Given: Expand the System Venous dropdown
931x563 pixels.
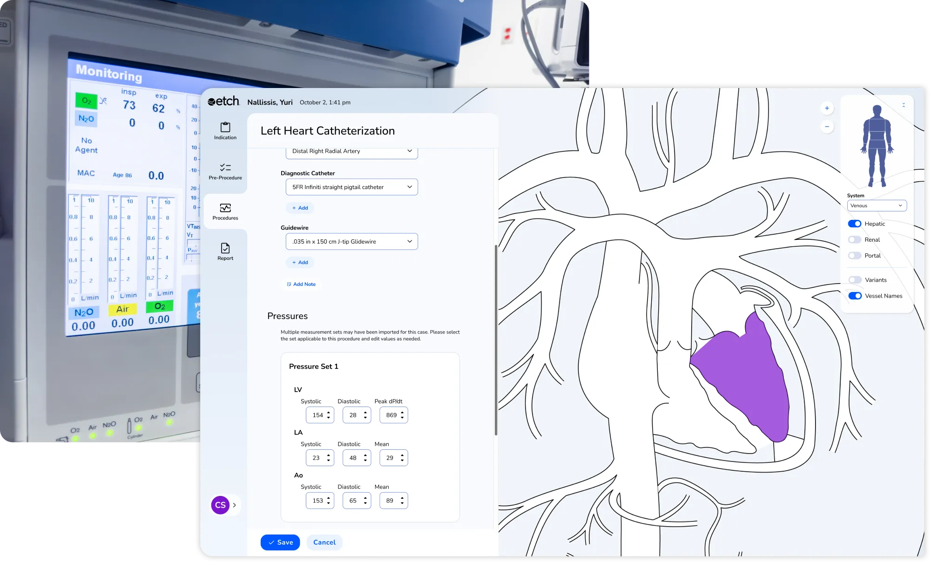Looking at the screenshot, I should pyautogui.click(x=877, y=206).
